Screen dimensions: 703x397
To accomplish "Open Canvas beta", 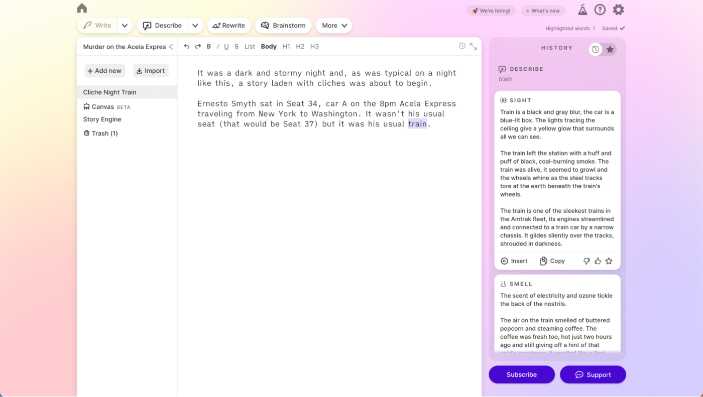I will [107, 107].
